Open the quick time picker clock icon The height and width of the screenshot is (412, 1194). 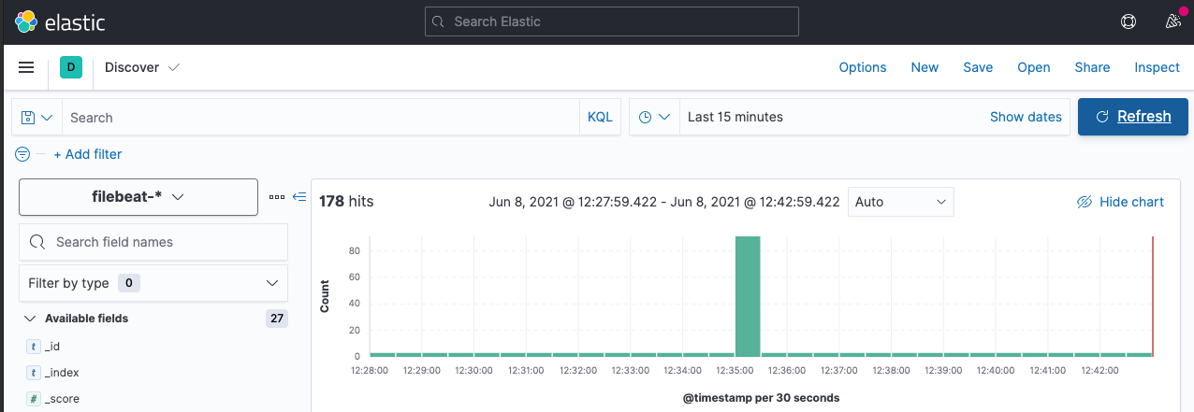point(654,118)
